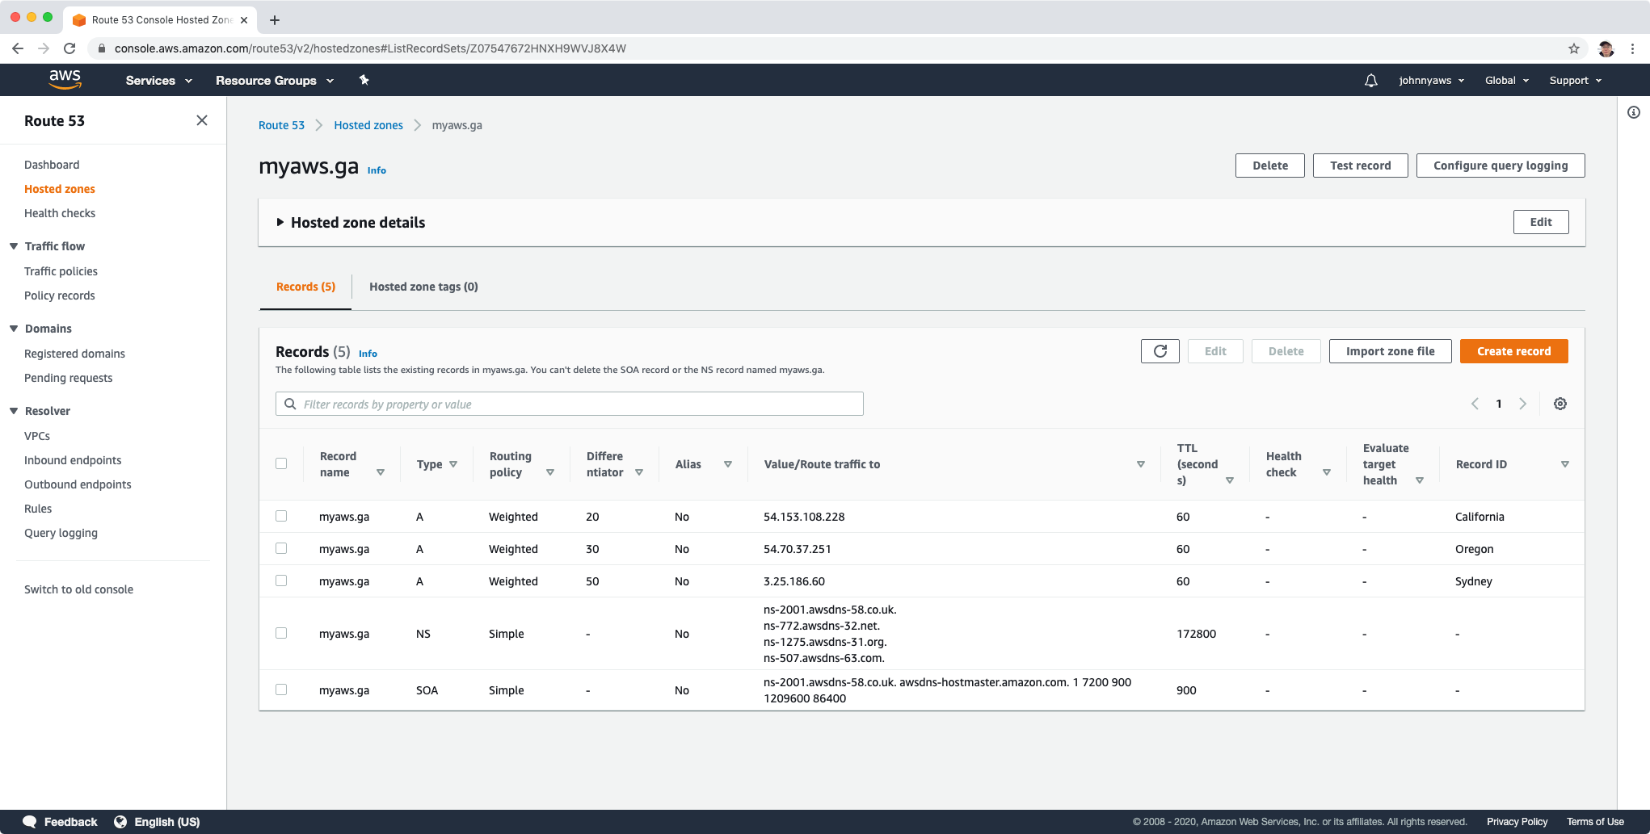This screenshot has width=1650, height=834.
Task: Open the notifications bell icon
Action: click(1371, 81)
